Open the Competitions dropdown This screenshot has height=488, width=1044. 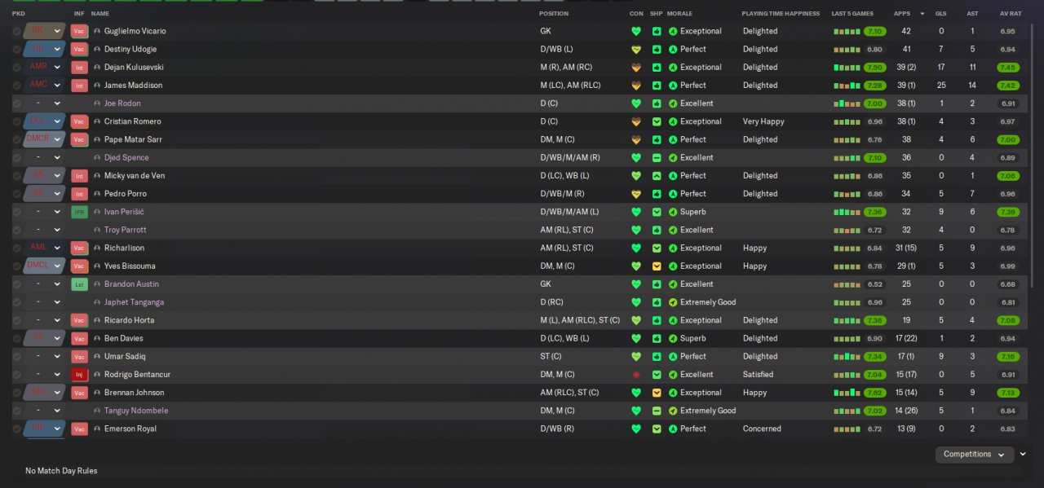[974, 455]
